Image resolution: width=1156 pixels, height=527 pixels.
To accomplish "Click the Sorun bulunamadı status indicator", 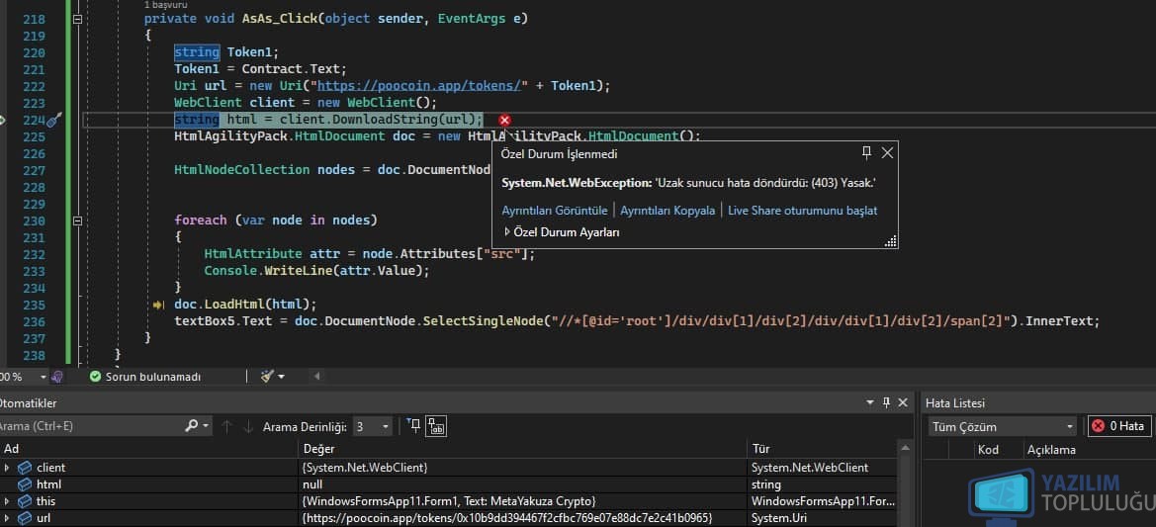I will point(145,377).
